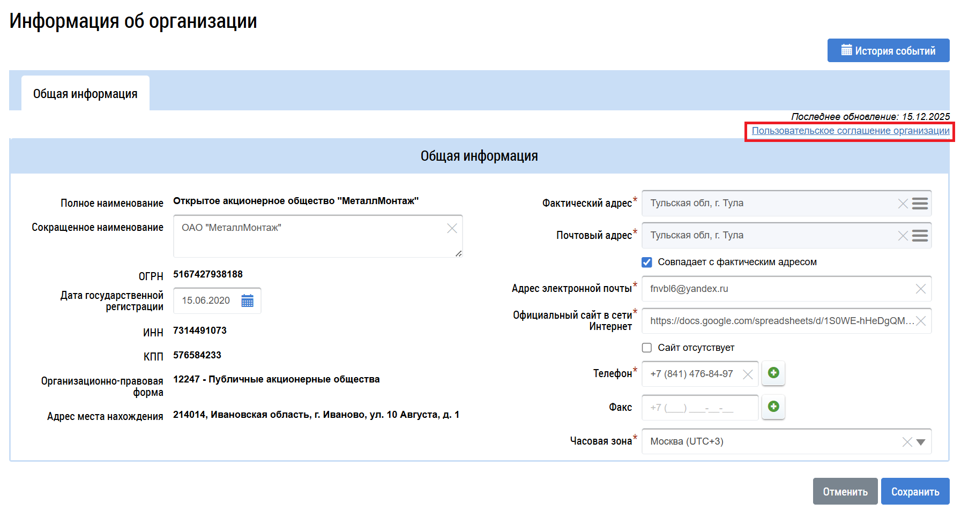Viewport: 961px width, 518px height.
Task: Clear the short name text field
Action: (452, 228)
